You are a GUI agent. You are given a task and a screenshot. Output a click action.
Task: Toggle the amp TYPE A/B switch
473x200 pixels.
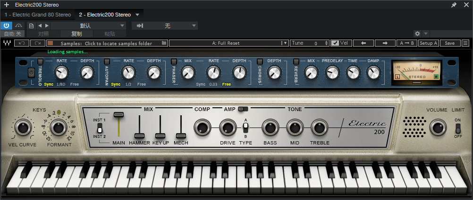(245, 127)
